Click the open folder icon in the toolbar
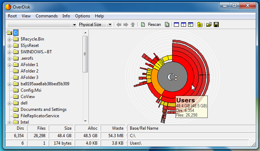 point(209,25)
